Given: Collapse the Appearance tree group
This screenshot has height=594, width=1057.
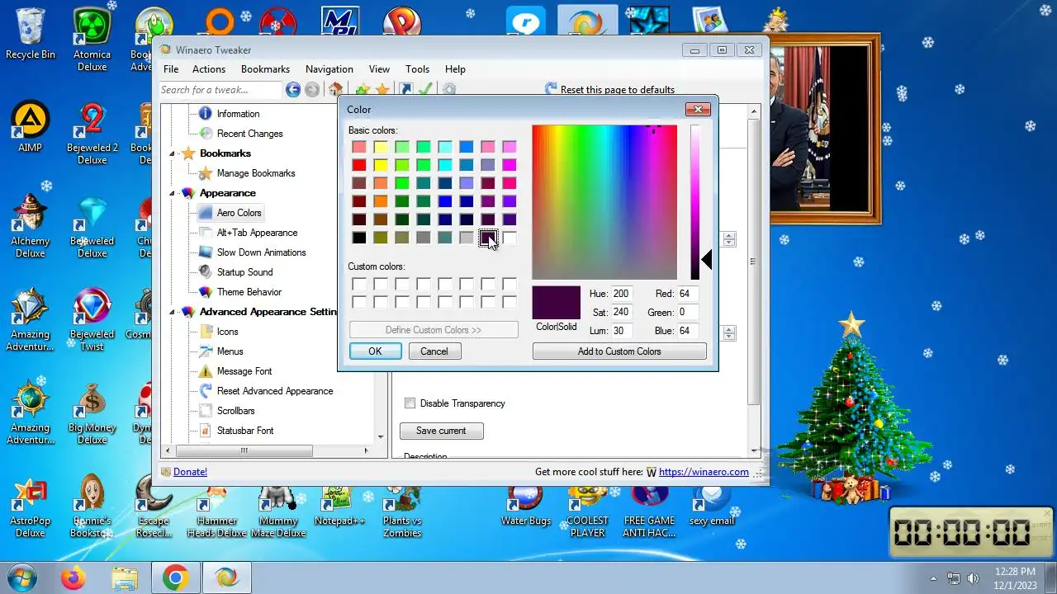Looking at the screenshot, I should (x=173, y=193).
